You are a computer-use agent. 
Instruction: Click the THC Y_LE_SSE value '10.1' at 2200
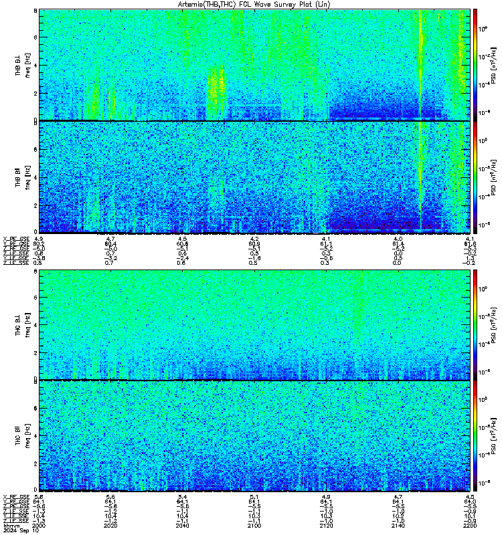coord(470,516)
